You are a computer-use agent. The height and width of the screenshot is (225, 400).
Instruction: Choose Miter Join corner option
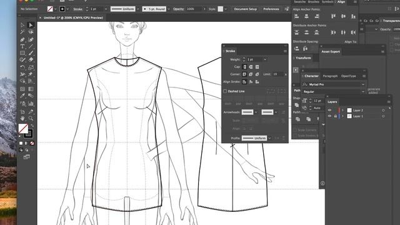[x=244, y=74]
